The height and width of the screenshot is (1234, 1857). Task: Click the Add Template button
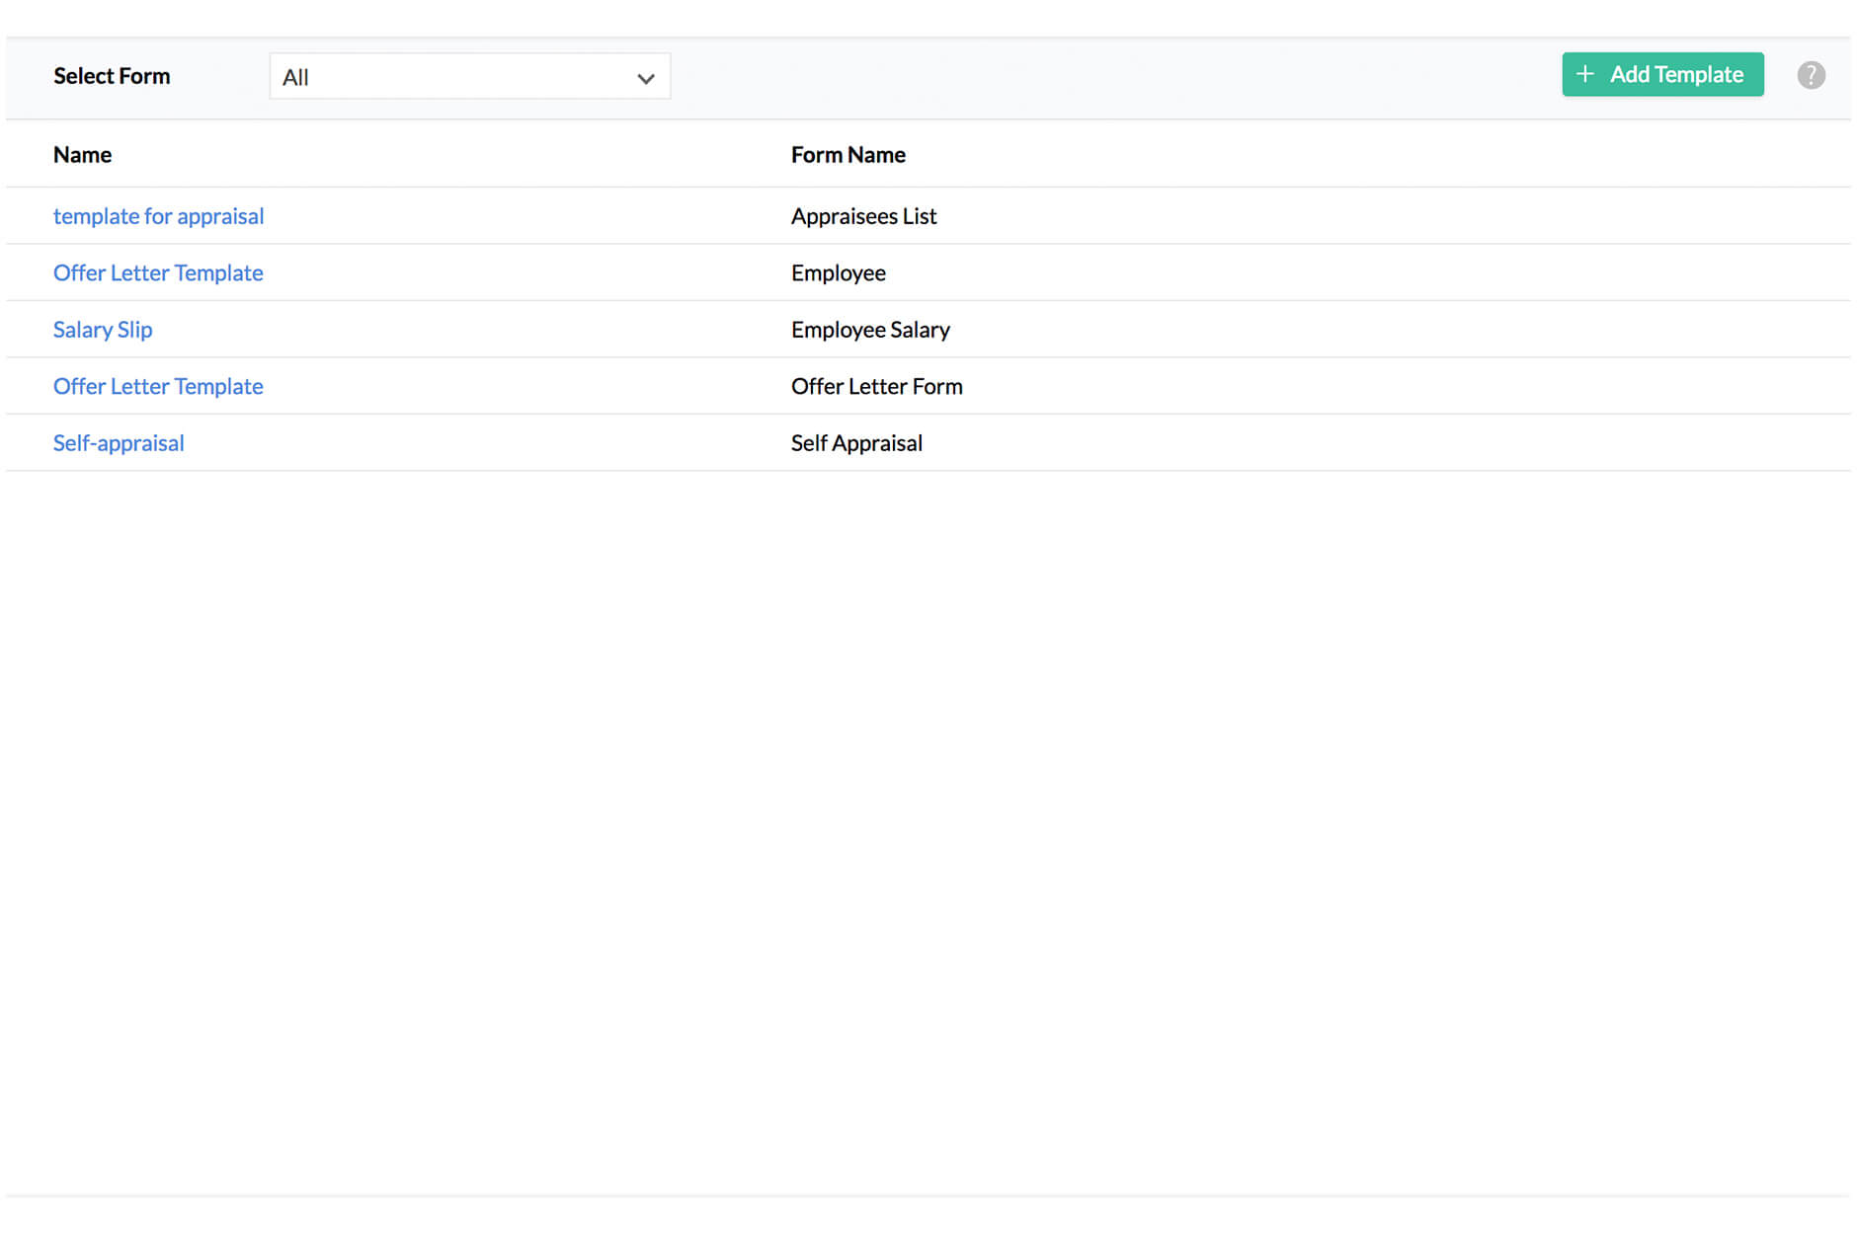[1662, 74]
